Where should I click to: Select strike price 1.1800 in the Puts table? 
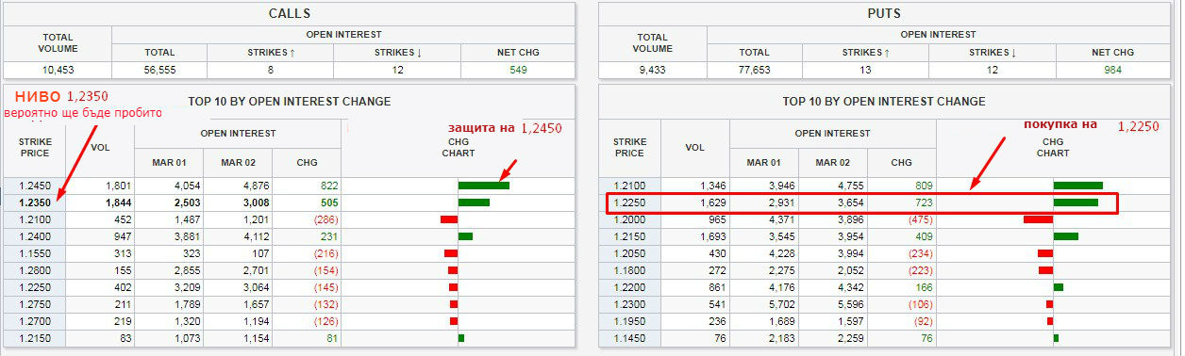click(x=629, y=269)
